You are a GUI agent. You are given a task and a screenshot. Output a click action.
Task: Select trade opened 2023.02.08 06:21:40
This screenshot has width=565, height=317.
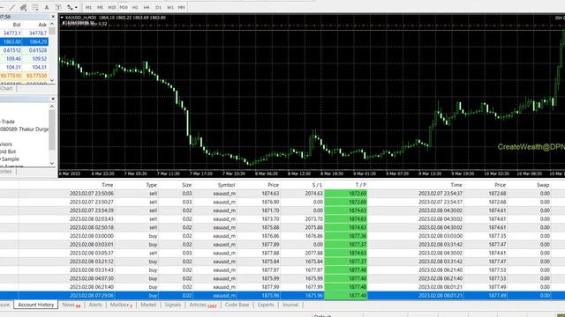point(282,287)
